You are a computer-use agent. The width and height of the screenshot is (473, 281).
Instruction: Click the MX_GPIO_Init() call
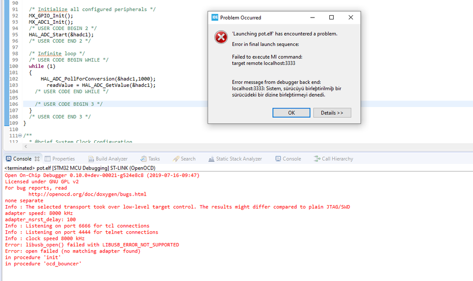(51, 16)
